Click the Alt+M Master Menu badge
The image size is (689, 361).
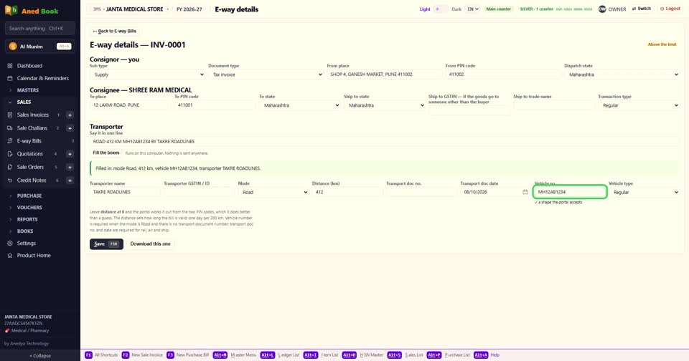[x=220, y=355]
